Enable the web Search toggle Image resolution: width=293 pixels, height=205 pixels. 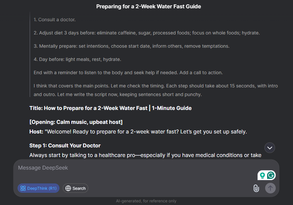point(76,188)
